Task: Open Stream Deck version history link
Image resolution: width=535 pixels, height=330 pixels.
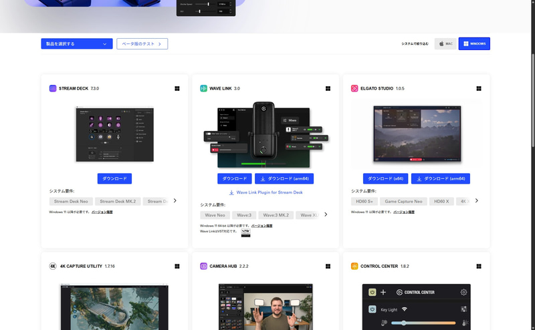Action: 102,212
